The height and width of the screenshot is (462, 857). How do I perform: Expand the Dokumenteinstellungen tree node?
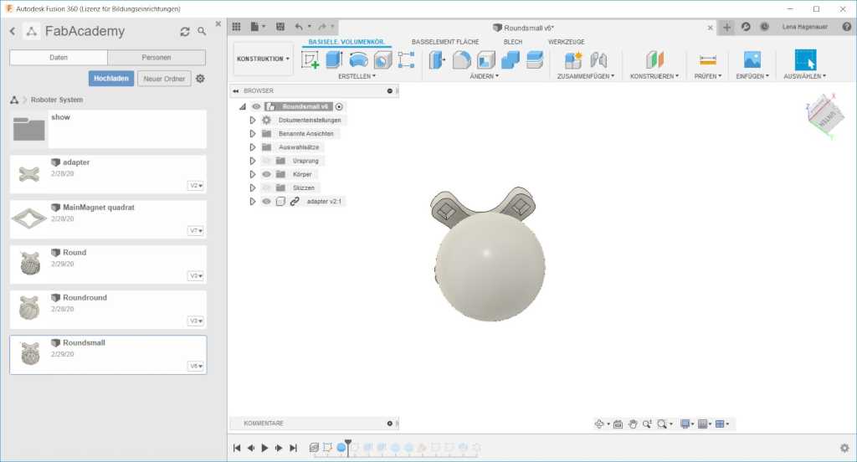tap(253, 121)
